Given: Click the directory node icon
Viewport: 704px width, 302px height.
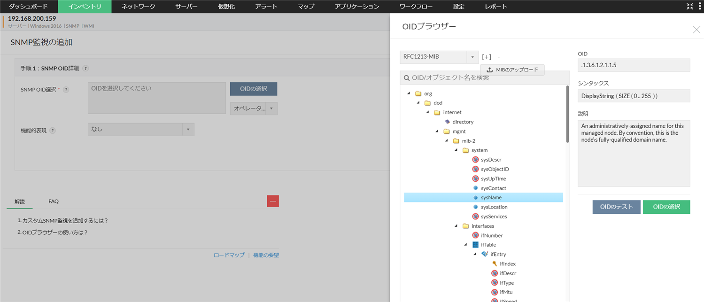Looking at the screenshot, I should [447, 122].
